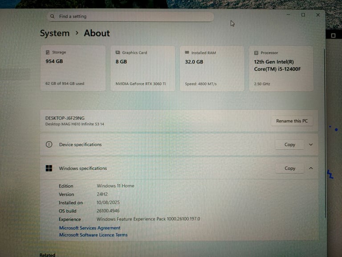Image resolution: width=342 pixels, height=257 pixels.
Task: Expand the Device specifications section
Action: point(311,145)
